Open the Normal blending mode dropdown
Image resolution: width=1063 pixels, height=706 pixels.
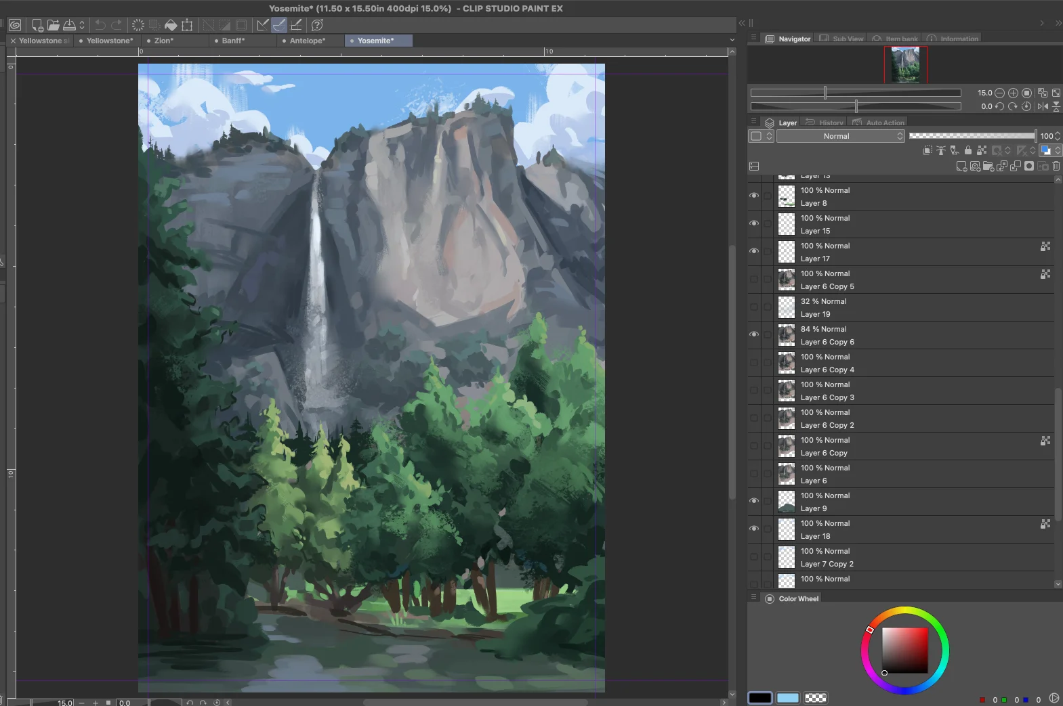(x=841, y=136)
